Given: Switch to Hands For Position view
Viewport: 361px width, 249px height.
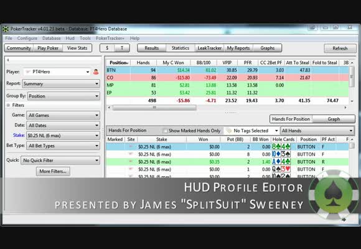Looking at the screenshot, I should pyautogui.click(x=291, y=119).
